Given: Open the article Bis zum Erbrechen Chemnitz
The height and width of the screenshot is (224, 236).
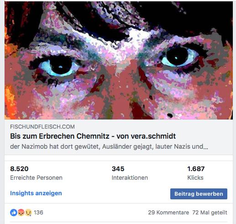Looking at the screenshot, I should [x=93, y=136].
